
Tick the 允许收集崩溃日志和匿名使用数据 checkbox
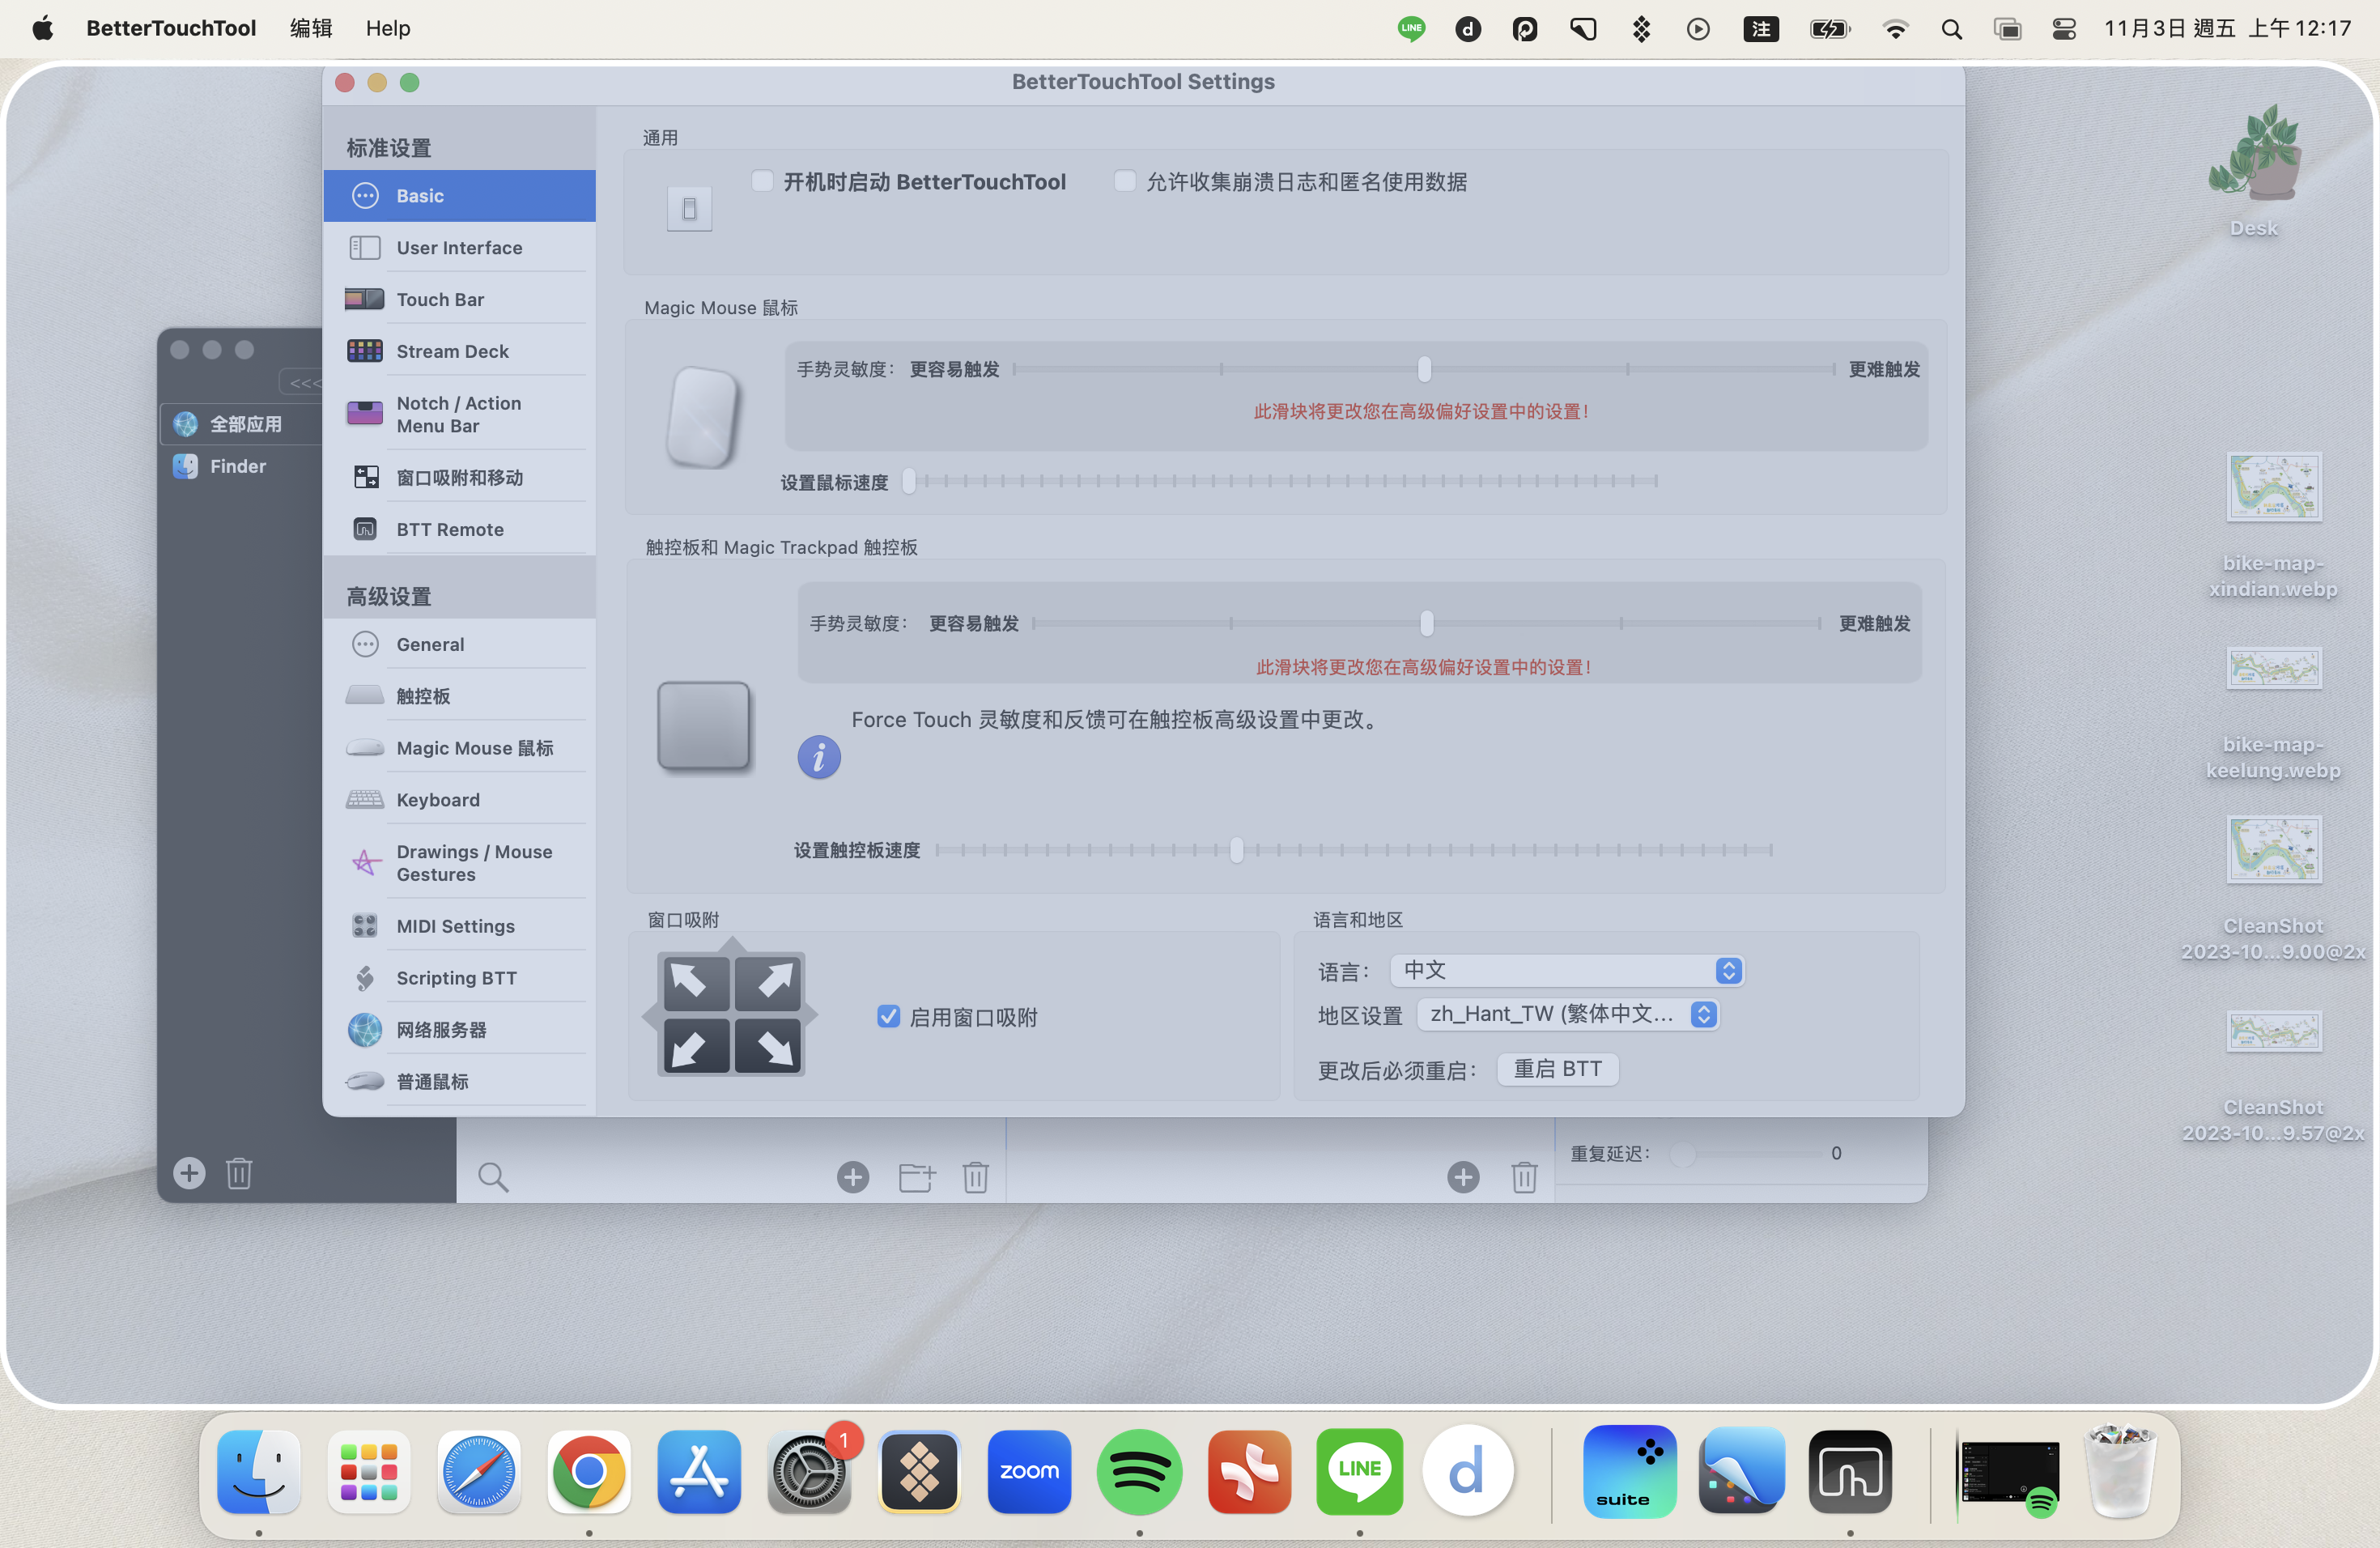coord(1124,181)
